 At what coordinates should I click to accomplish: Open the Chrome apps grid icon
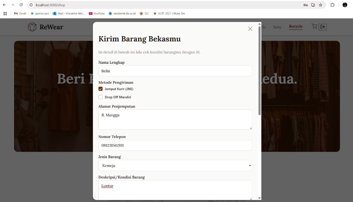(5, 14)
